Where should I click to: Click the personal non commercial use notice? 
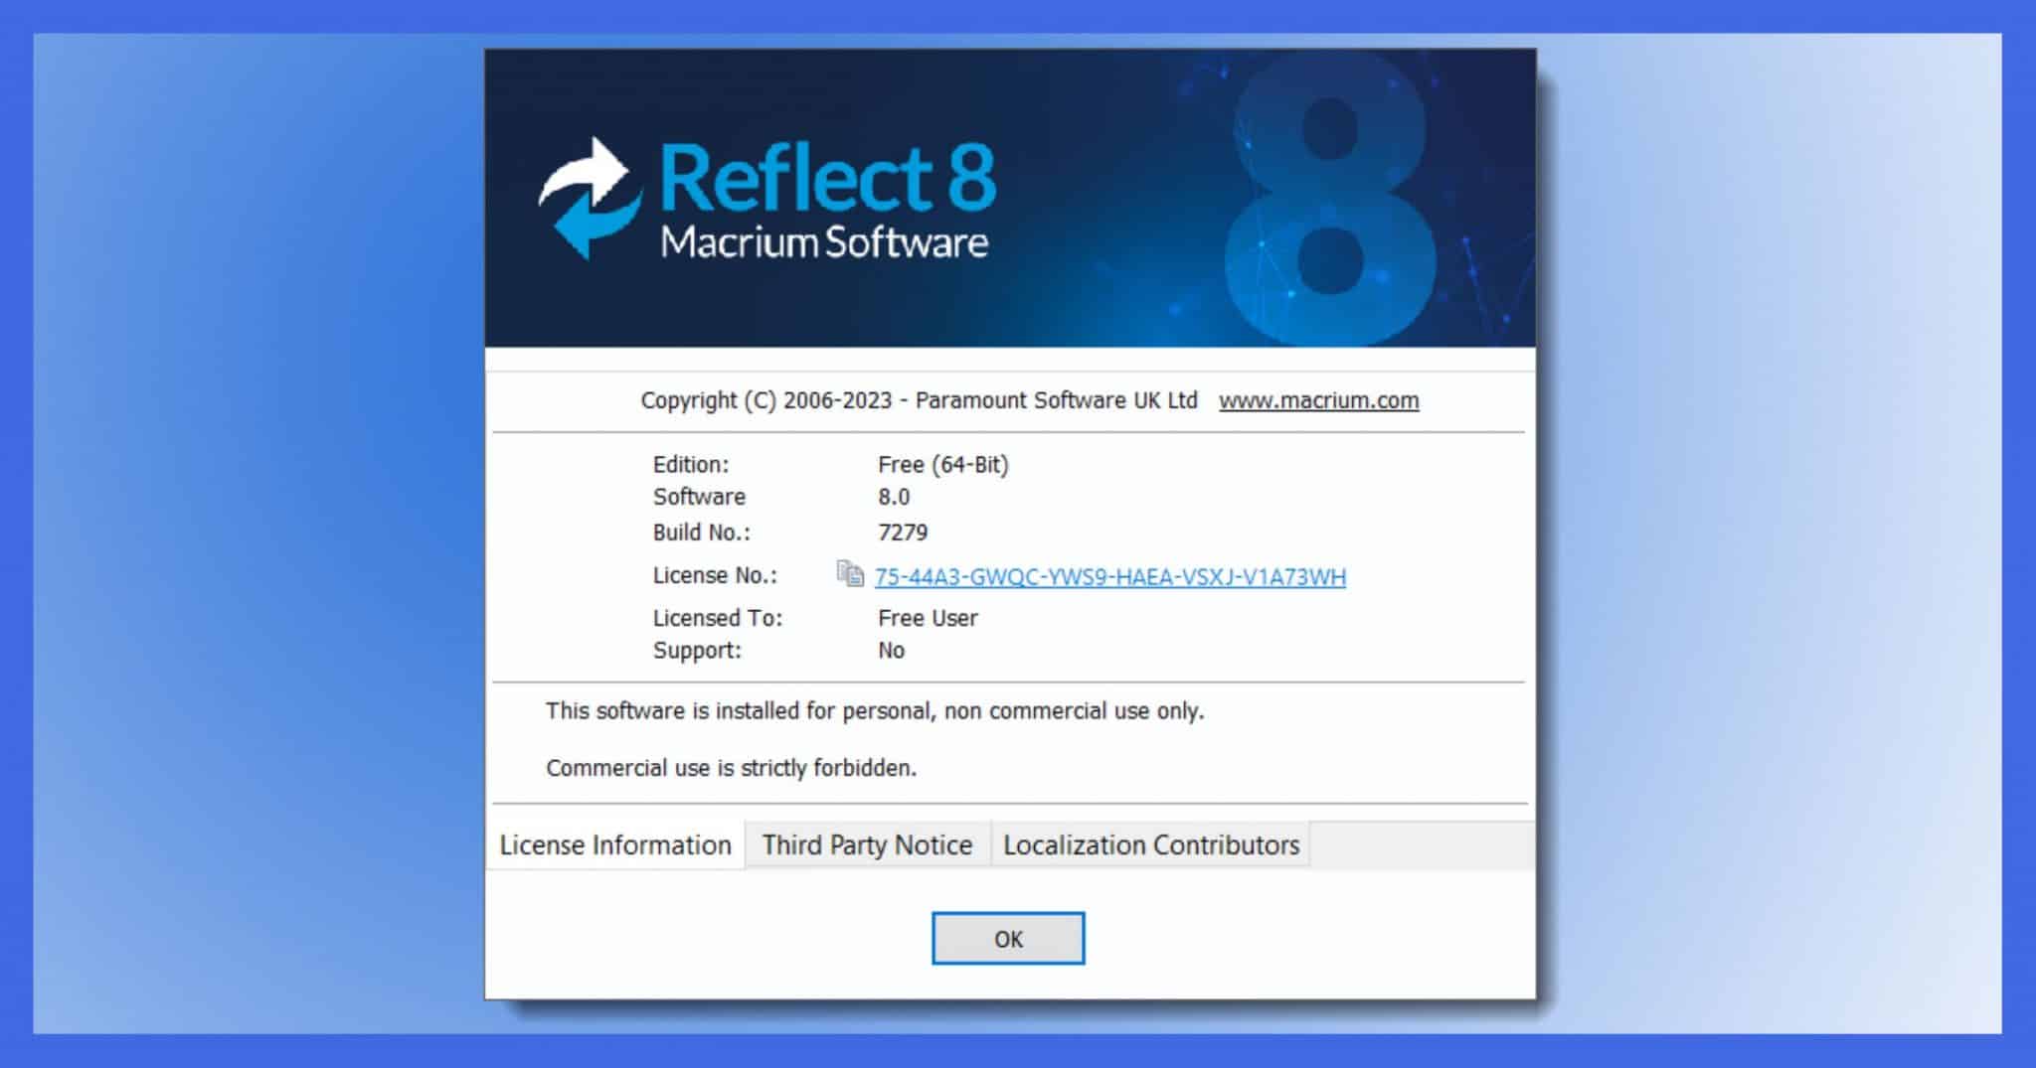[x=873, y=709]
